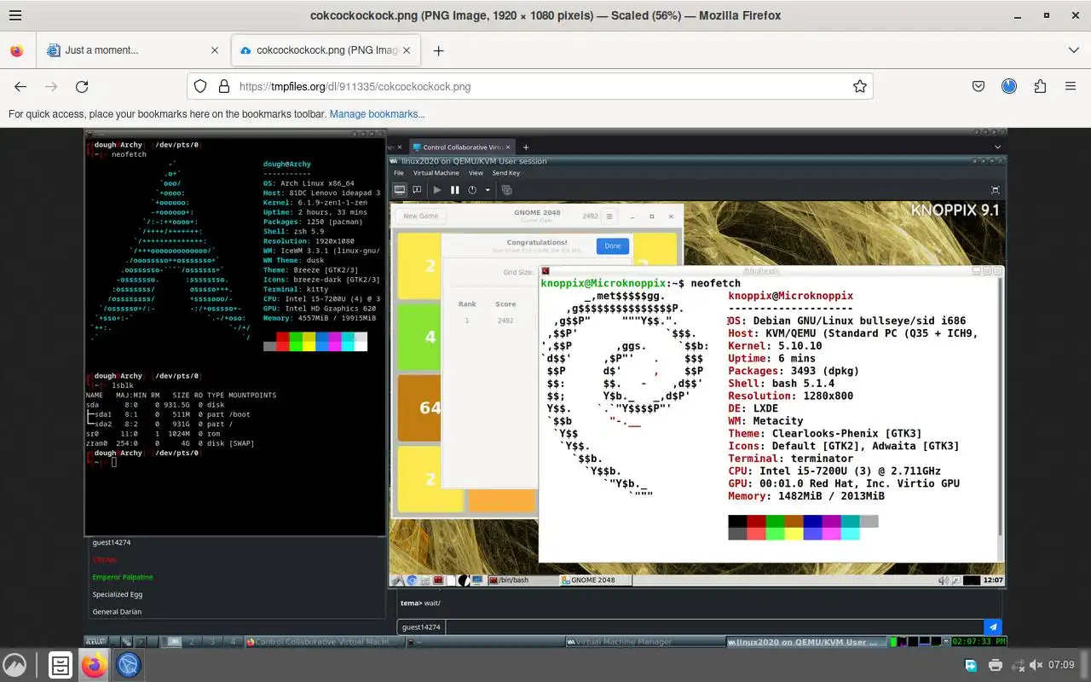
Task: Click the VM shutdown power button
Action: 472,190
